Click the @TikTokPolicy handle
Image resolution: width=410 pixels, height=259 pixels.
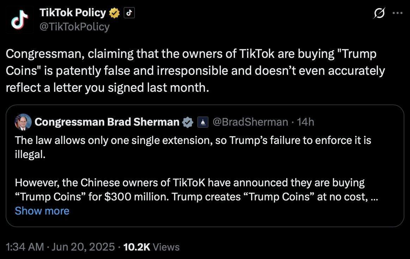[x=75, y=27]
